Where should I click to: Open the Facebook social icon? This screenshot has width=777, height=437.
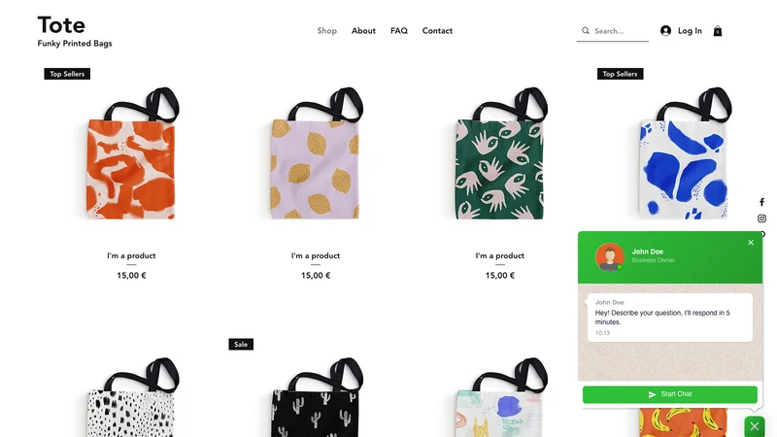(761, 202)
